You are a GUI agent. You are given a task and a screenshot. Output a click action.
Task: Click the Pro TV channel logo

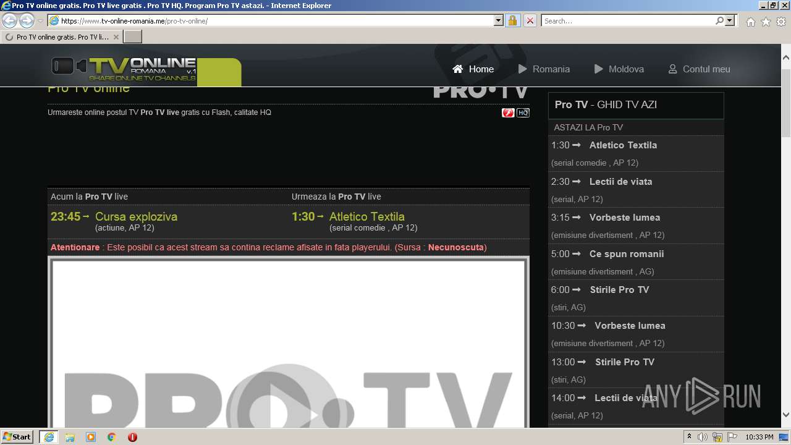[481, 91]
